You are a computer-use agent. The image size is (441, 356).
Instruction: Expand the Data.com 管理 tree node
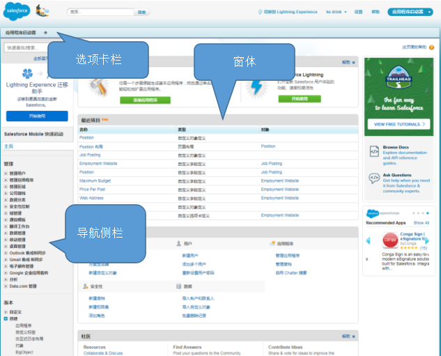click(6, 286)
